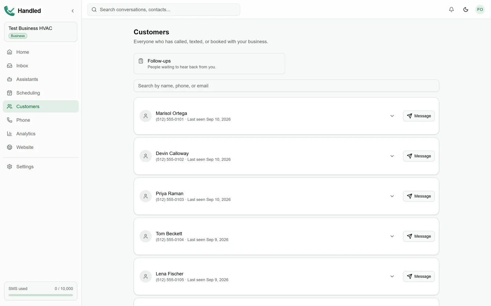The height and width of the screenshot is (306, 491).
Task: Click the green Business plan badge
Action: pyautogui.click(x=18, y=36)
